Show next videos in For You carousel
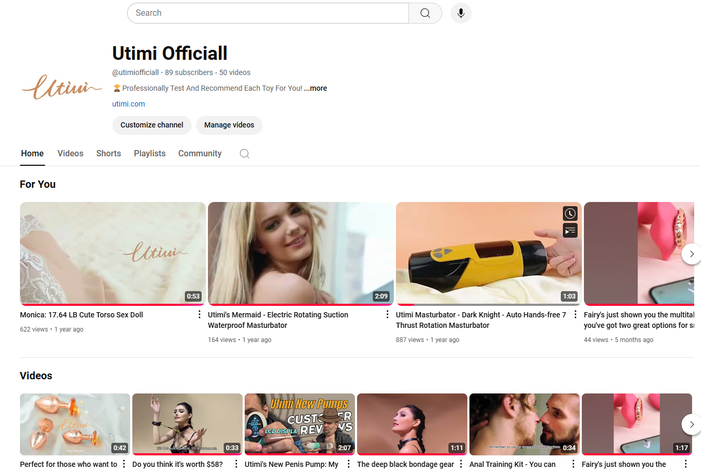 (x=692, y=254)
